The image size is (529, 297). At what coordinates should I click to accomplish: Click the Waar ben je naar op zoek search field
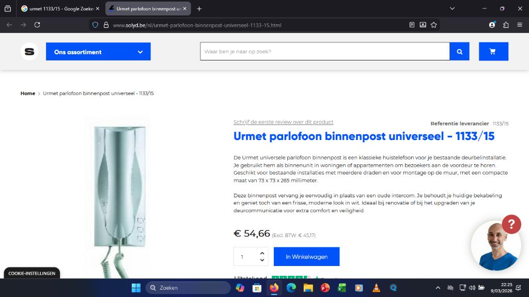pyautogui.click(x=324, y=52)
